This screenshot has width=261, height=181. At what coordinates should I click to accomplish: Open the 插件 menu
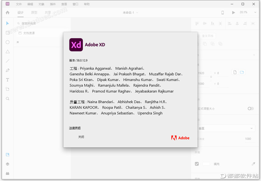pyautogui.click(x=53, y=4)
